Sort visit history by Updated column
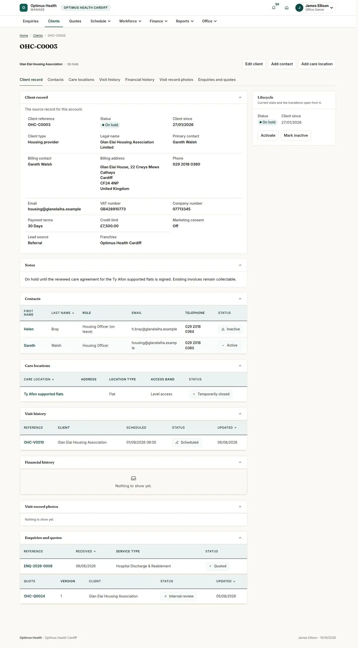This screenshot has height=648, width=358. (x=227, y=428)
